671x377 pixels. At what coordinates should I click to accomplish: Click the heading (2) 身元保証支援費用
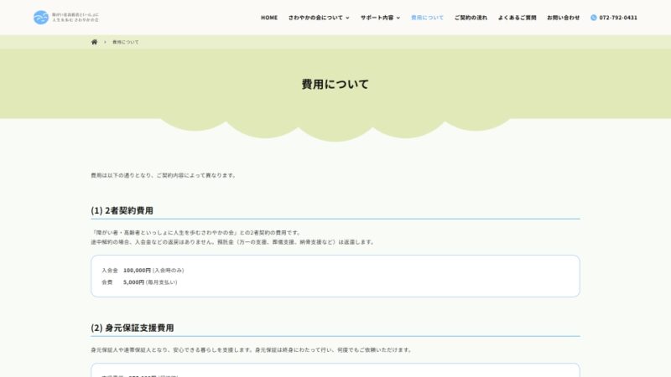[133, 328]
